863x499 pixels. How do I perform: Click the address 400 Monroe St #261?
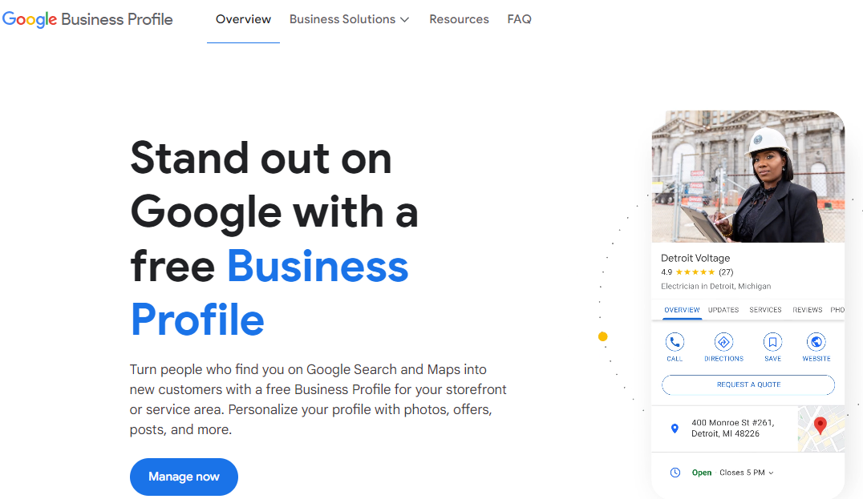point(732,428)
